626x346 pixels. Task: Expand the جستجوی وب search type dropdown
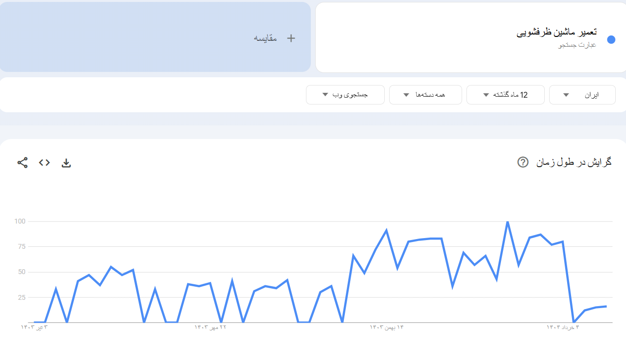click(x=345, y=95)
